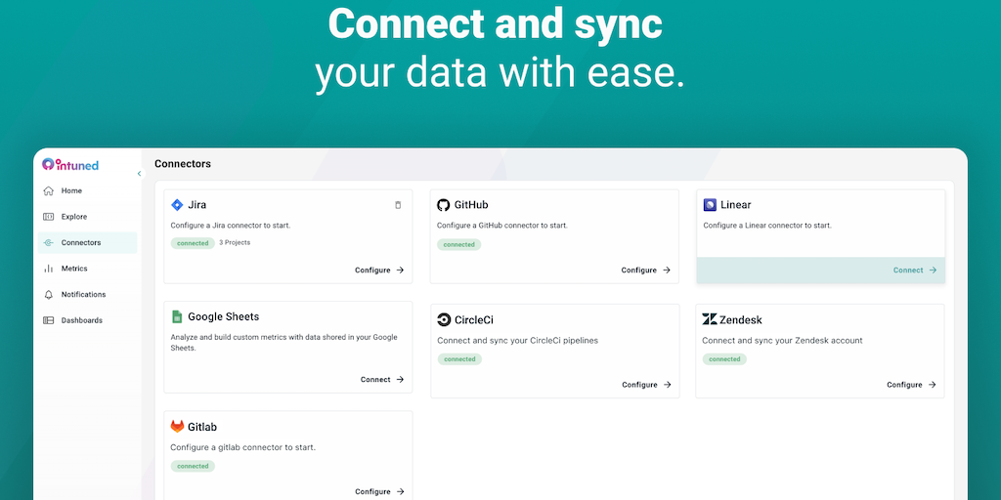Click Configure on the CircleCi card
The height and width of the screenshot is (500, 1001).
click(x=639, y=385)
